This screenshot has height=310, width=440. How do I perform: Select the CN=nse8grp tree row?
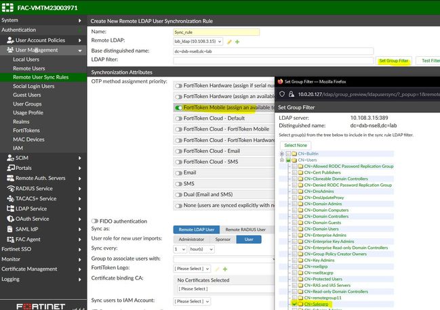pos(316,267)
